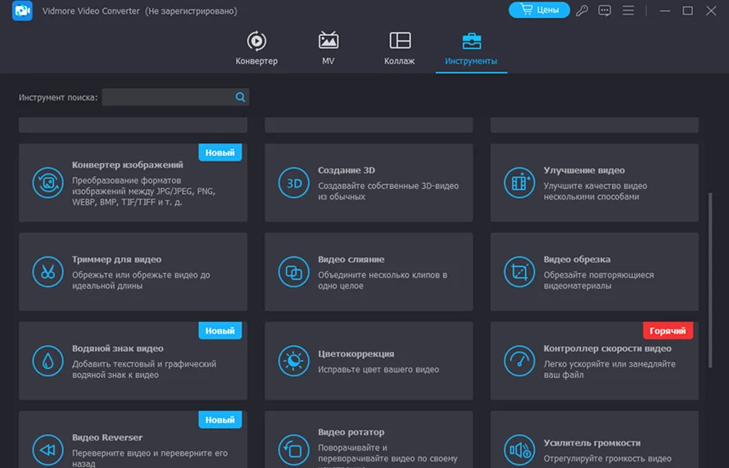729x468 pixels.
Task: Open the hamburger menu icon
Action: 628,10
